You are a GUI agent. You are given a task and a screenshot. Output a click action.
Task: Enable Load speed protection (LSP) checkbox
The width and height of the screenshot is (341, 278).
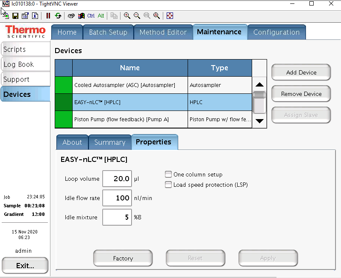coord(168,185)
